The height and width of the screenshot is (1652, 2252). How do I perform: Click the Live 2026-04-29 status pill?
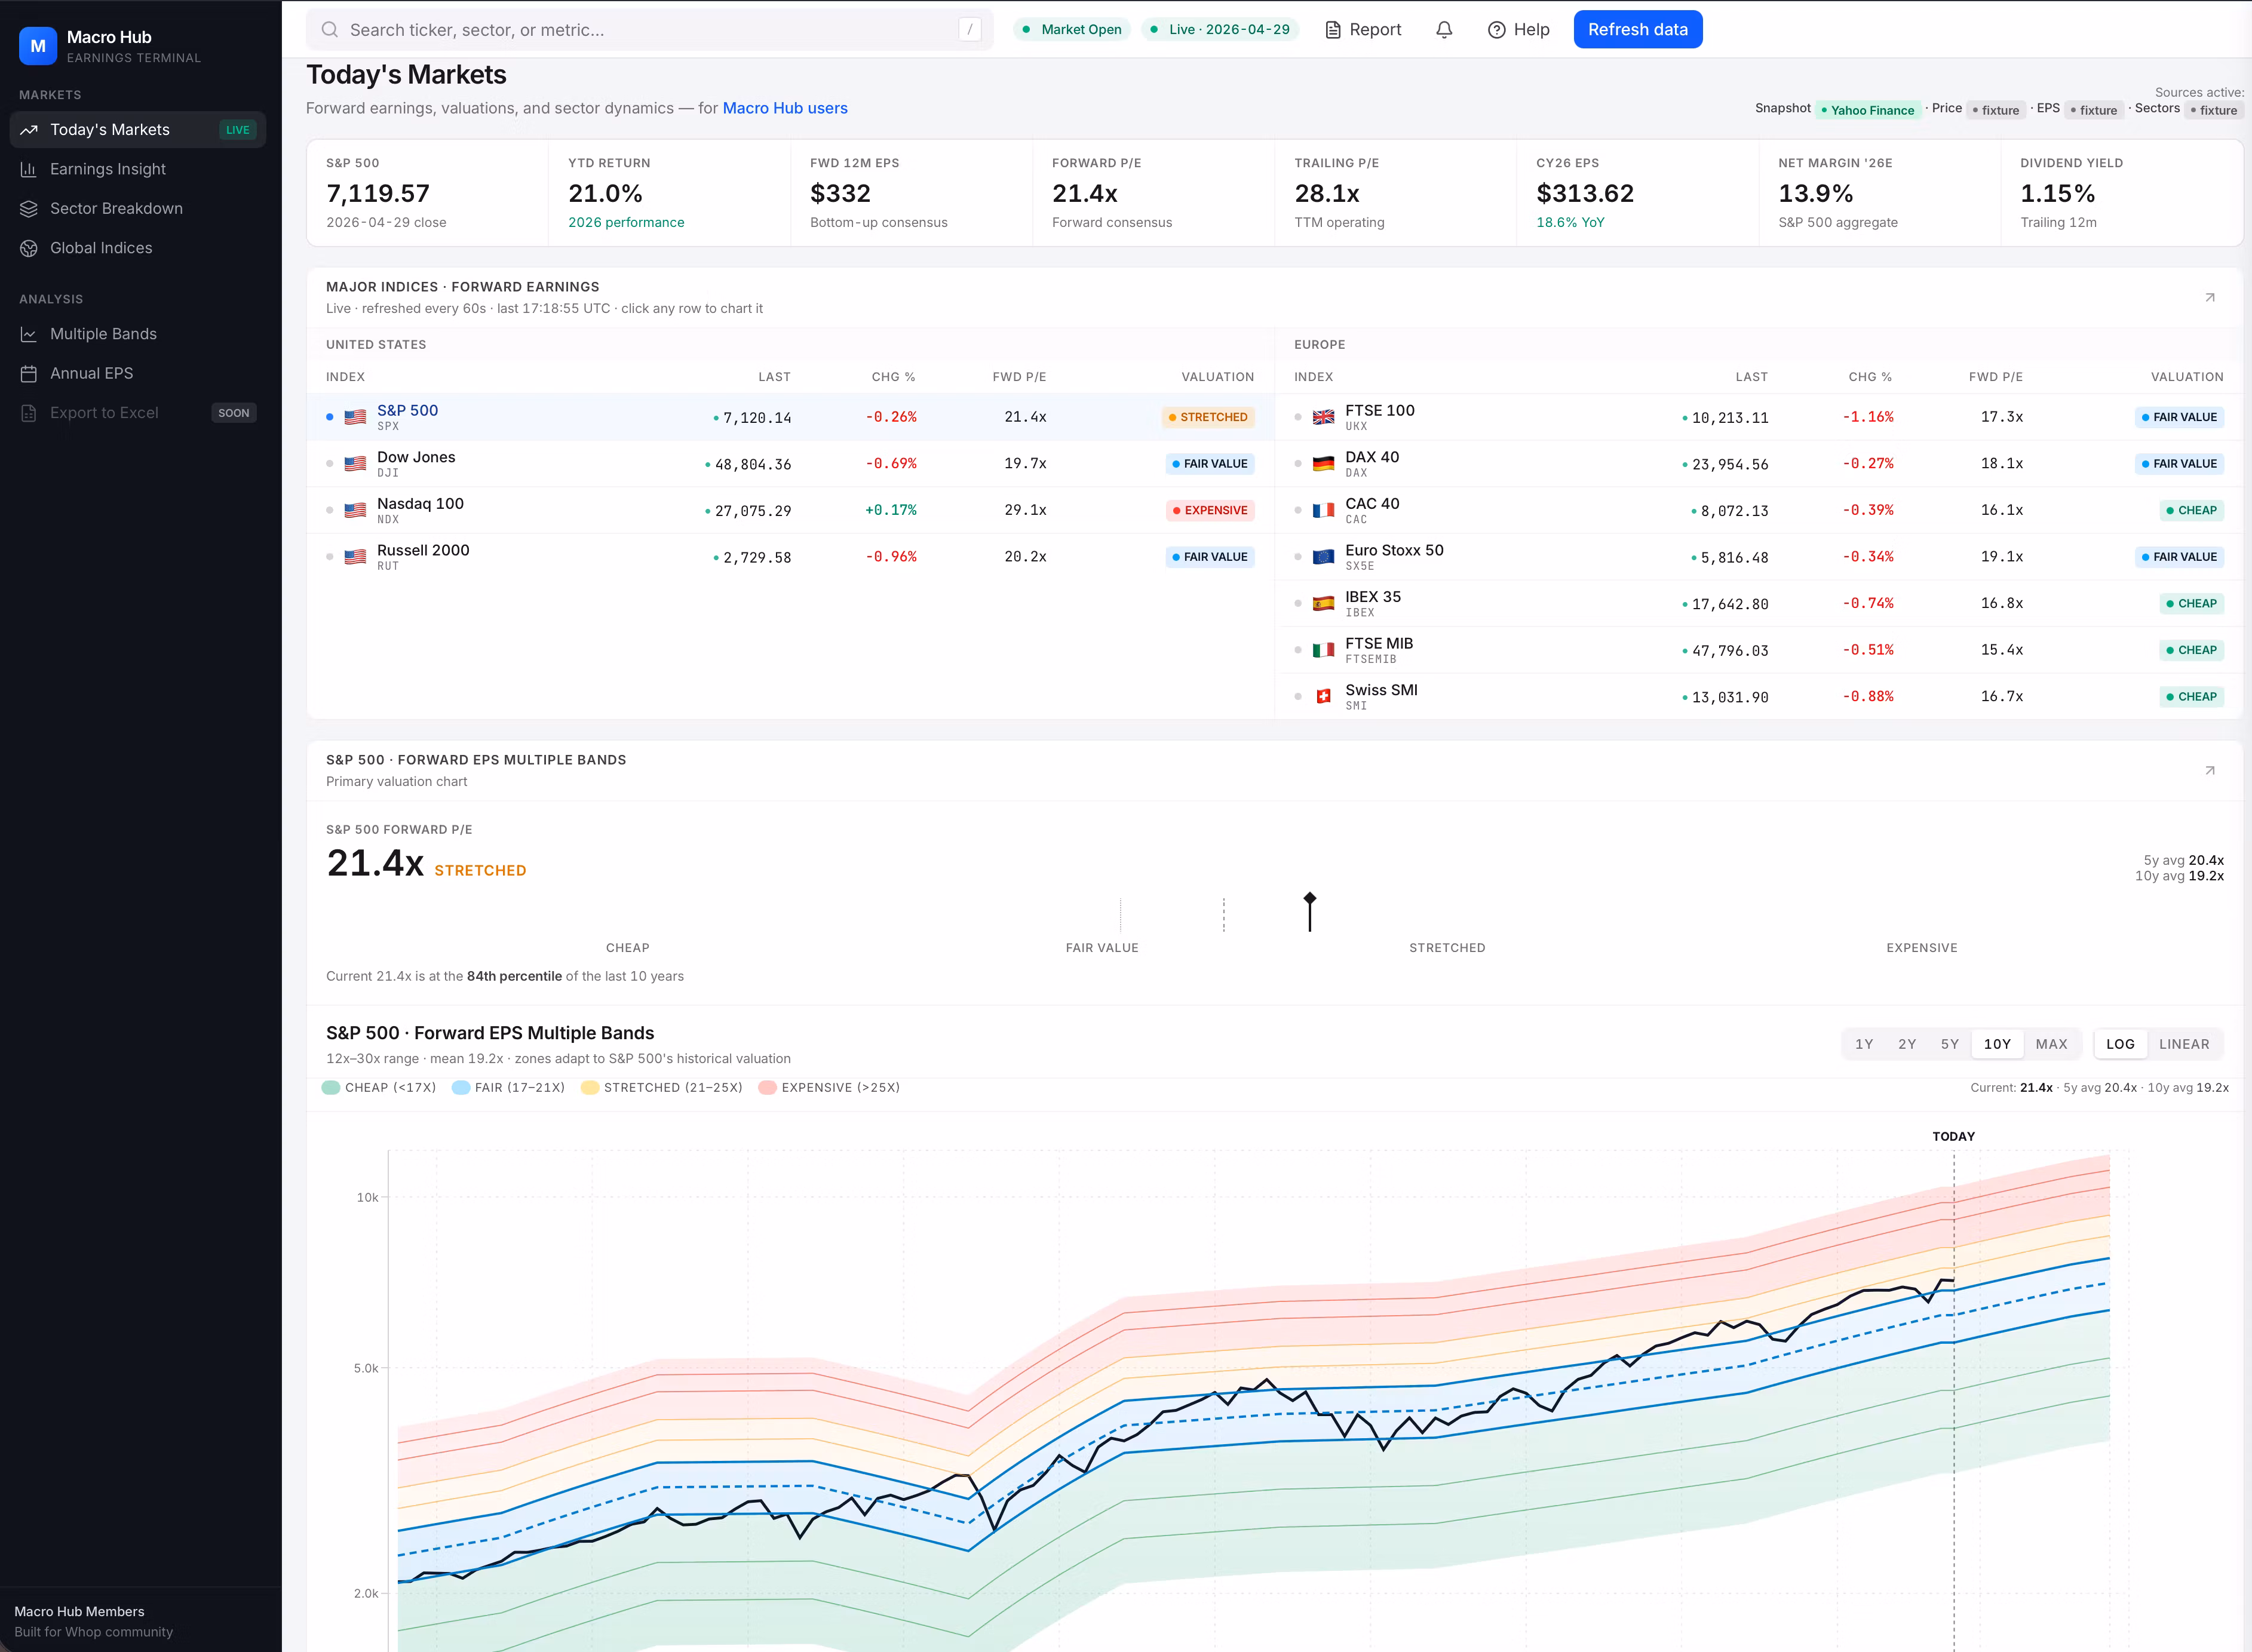(x=1220, y=30)
